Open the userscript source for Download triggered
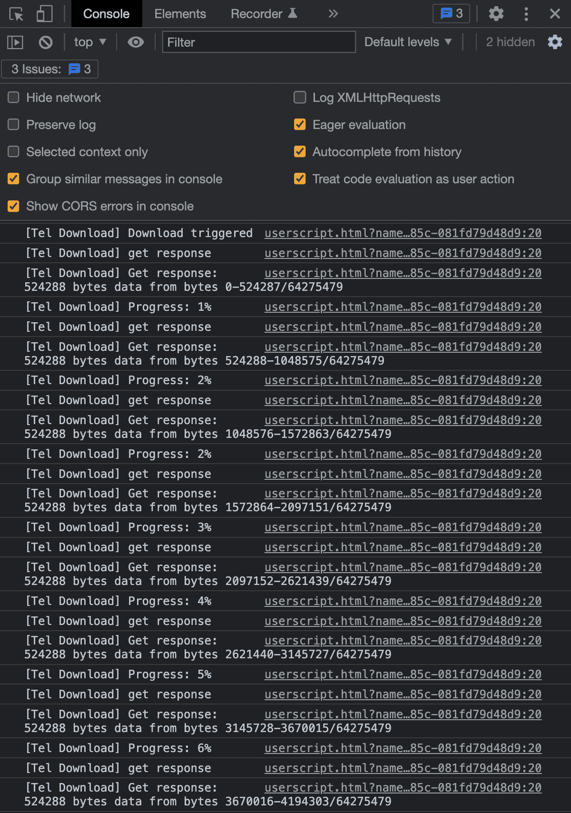 [403, 233]
